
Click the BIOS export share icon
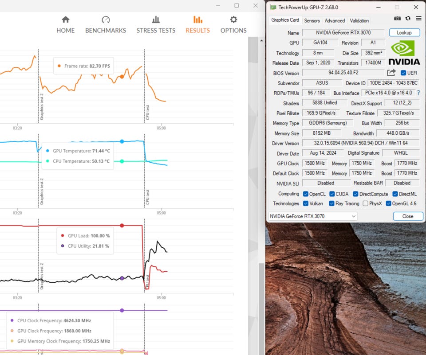[391, 73]
